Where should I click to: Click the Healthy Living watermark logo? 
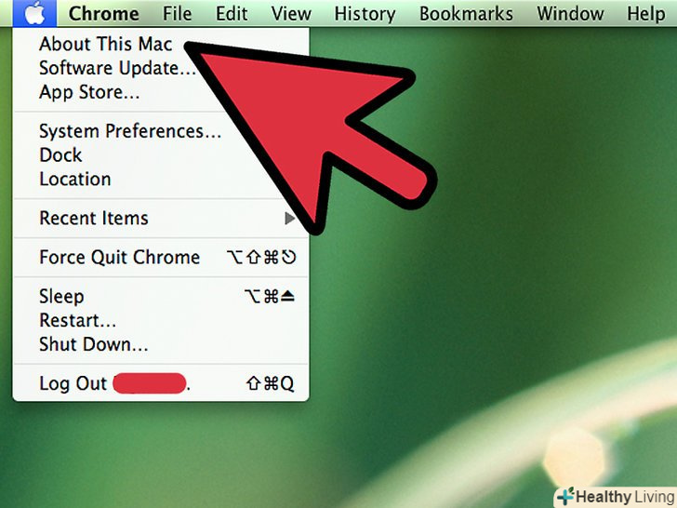tap(615, 497)
